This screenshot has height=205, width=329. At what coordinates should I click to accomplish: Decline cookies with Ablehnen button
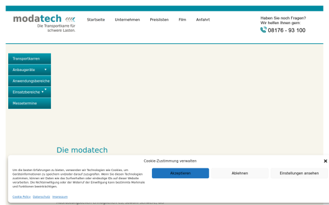[240, 173]
